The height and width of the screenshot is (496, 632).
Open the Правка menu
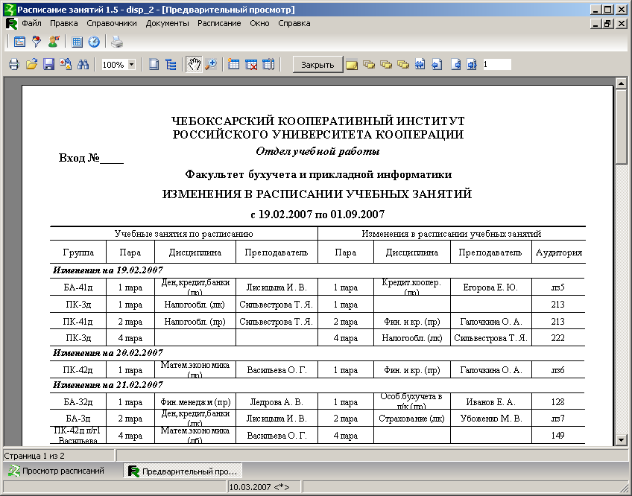(63, 23)
